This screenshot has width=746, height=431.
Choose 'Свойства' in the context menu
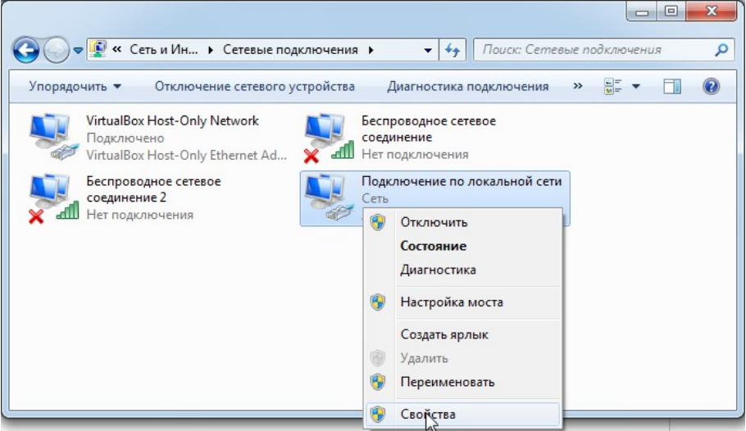[x=463, y=415]
